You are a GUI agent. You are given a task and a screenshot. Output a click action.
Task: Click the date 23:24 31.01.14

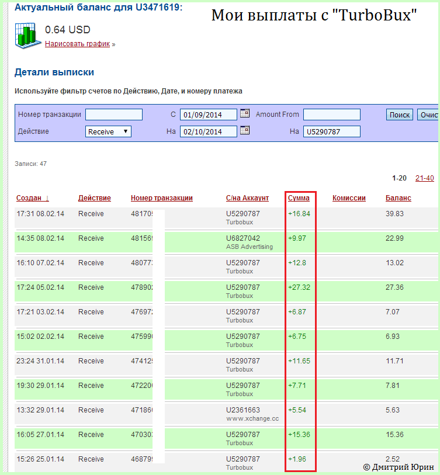pos(40,361)
